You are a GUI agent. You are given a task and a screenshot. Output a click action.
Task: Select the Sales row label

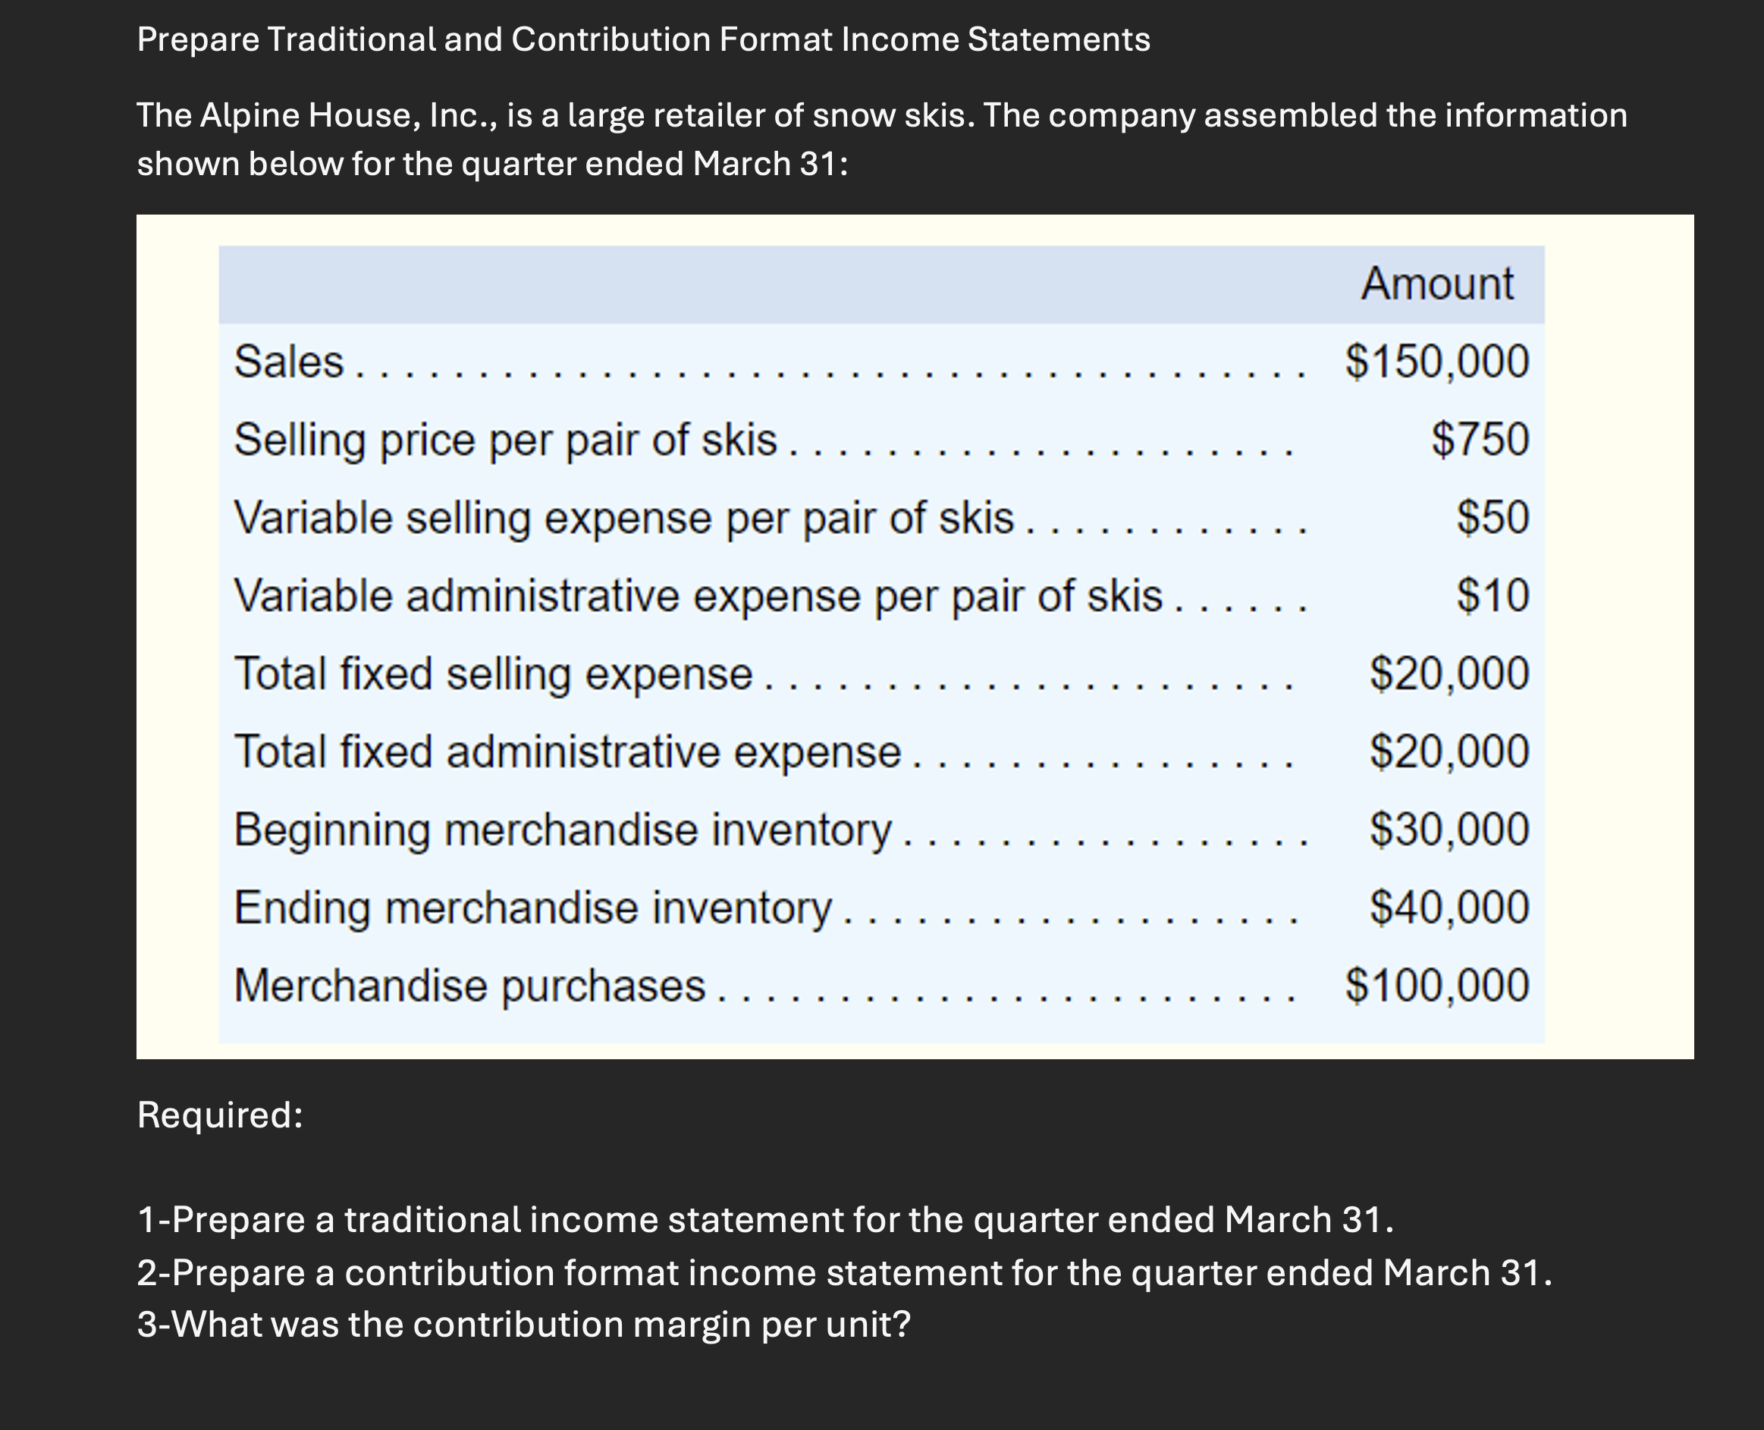click(288, 362)
